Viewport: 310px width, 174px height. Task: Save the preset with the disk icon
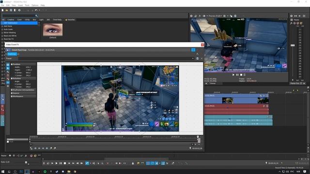pyautogui.click(x=197, y=58)
